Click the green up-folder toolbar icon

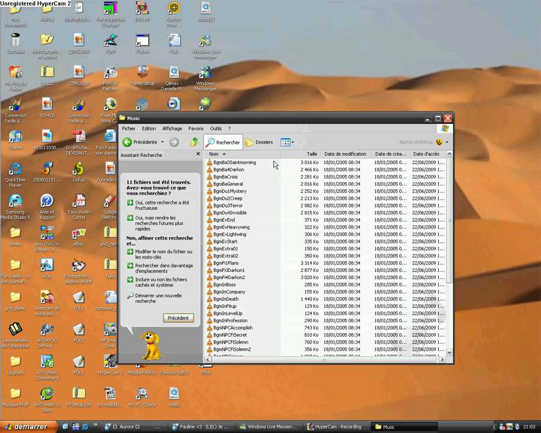[194, 142]
